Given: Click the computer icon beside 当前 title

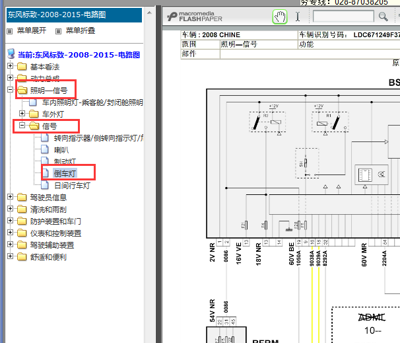Looking at the screenshot, I should [x=11, y=54].
